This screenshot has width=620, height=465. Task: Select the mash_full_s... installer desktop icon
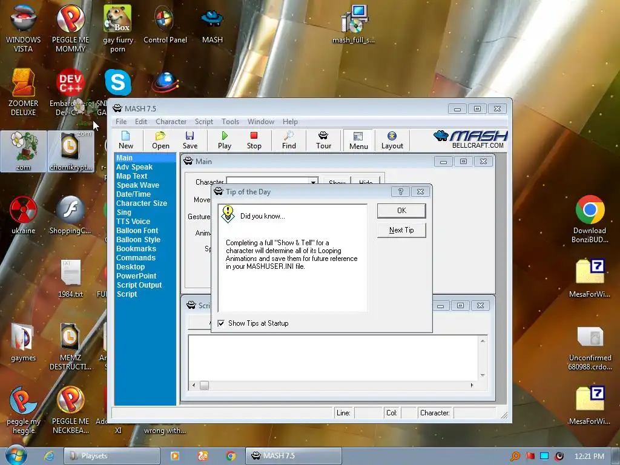pos(354,24)
